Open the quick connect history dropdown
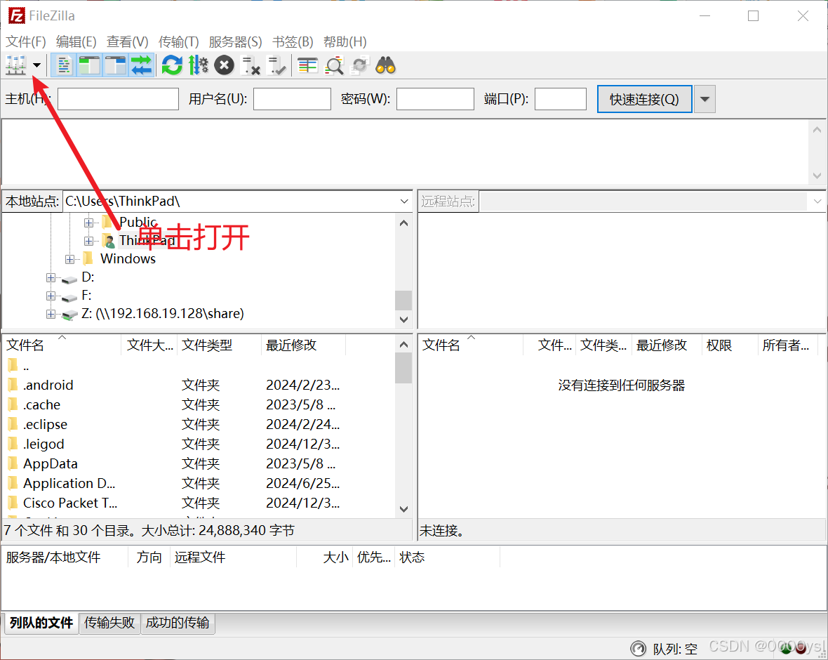Screen dimensions: 828x660 [705, 99]
